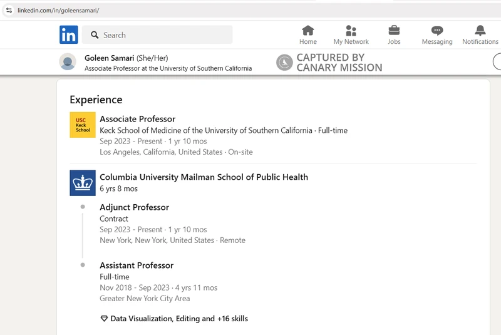
Task: Open Keck School of Medicine company line
Action: click(x=224, y=131)
